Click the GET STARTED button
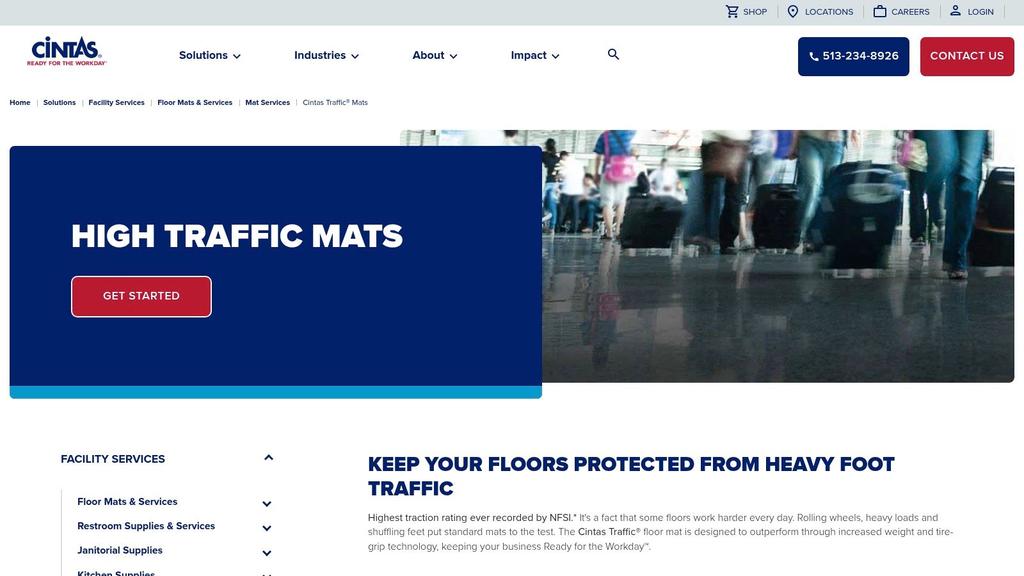The image size is (1024, 576). 141,296
